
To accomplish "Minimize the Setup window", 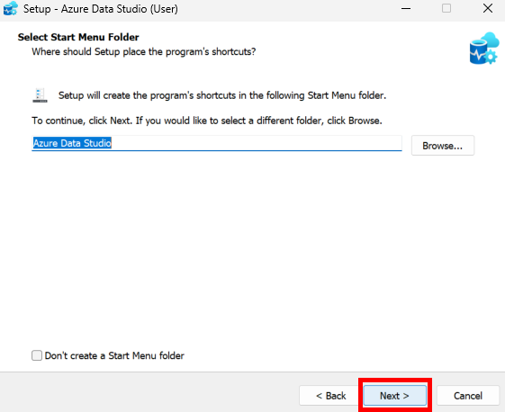I will click(406, 8).
